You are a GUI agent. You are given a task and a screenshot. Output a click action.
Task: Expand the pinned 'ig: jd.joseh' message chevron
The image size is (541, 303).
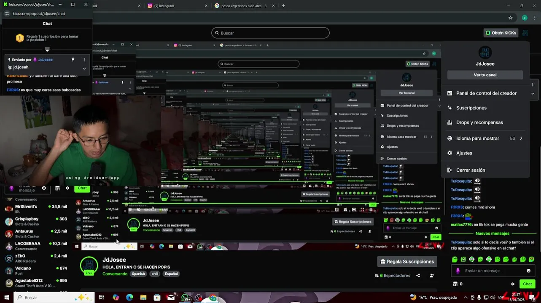pos(84,68)
